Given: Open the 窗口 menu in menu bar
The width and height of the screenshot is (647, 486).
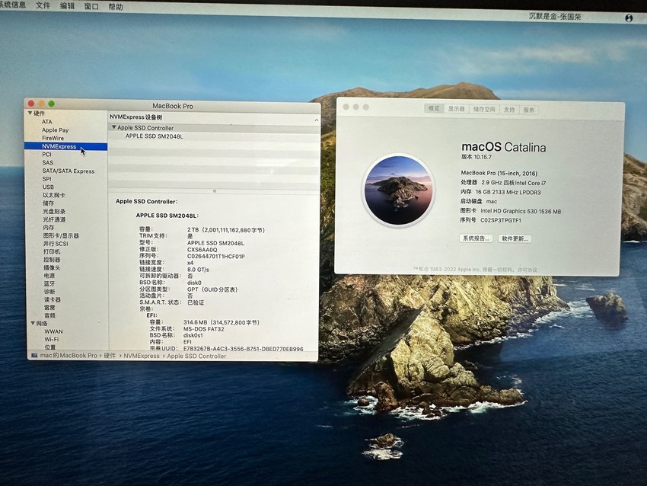Looking at the screenshot, I should 91,6.
